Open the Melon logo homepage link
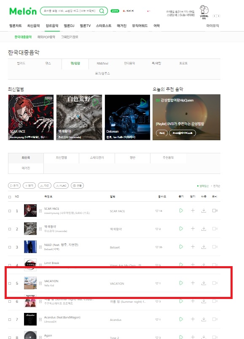This screenshot has height=339, width=244. [x=23, y=11]
